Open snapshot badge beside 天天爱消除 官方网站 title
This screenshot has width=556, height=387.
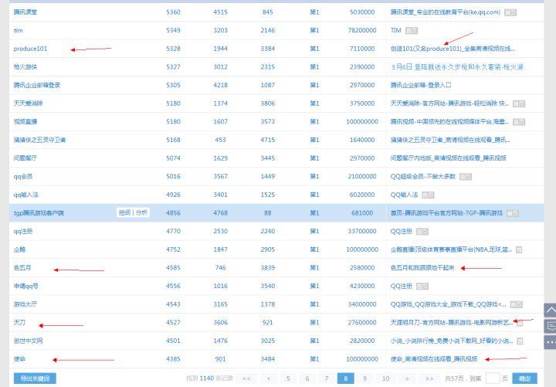(x=519, y=104)
